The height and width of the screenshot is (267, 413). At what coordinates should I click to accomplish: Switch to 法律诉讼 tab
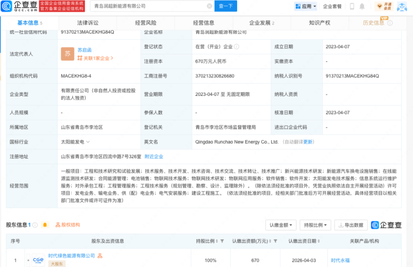(88, 23)
